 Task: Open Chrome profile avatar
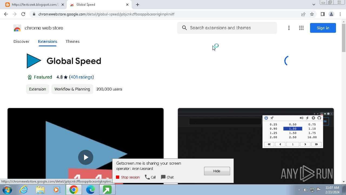pyautogui.click(x=331, y=14)
